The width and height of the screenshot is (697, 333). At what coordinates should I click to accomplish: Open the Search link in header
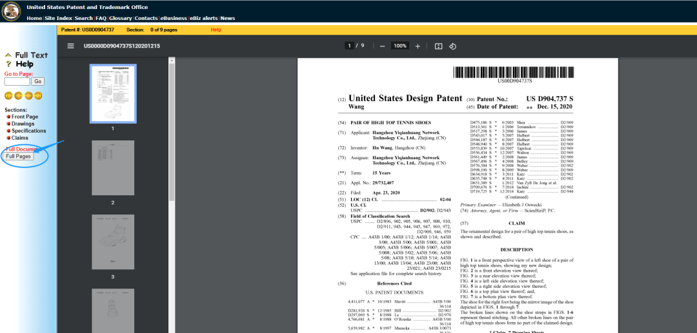(83, 18)
